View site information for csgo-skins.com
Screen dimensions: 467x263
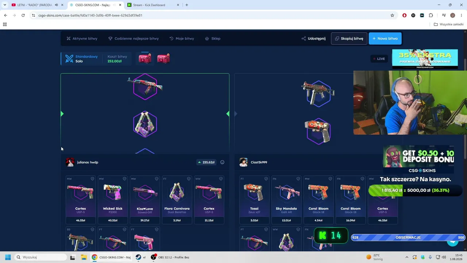point(33,15)
